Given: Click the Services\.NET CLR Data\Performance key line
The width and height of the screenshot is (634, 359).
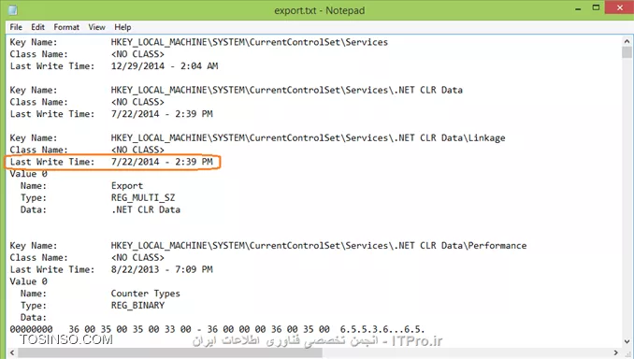Looking at the screenshot, I should tap(268, 245).
